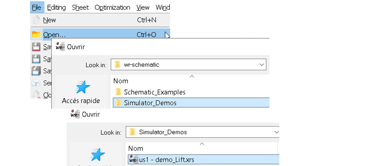
Task: Click the Send envelope icon
Action: [36, 83]
